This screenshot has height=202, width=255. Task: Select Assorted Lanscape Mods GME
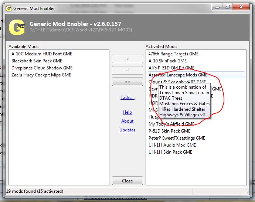click(x=196, y=75)
